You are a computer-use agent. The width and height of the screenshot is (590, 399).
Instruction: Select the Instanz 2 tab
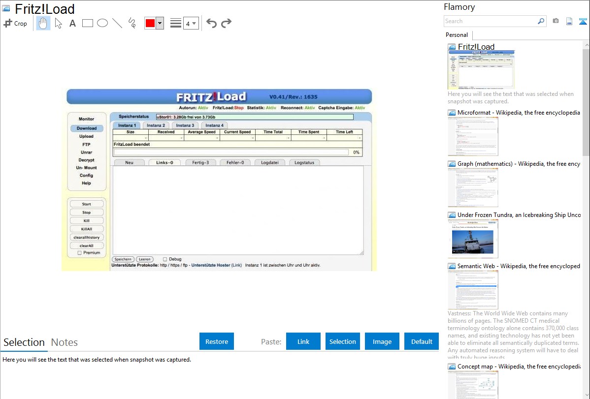click(x=156, y=125)
